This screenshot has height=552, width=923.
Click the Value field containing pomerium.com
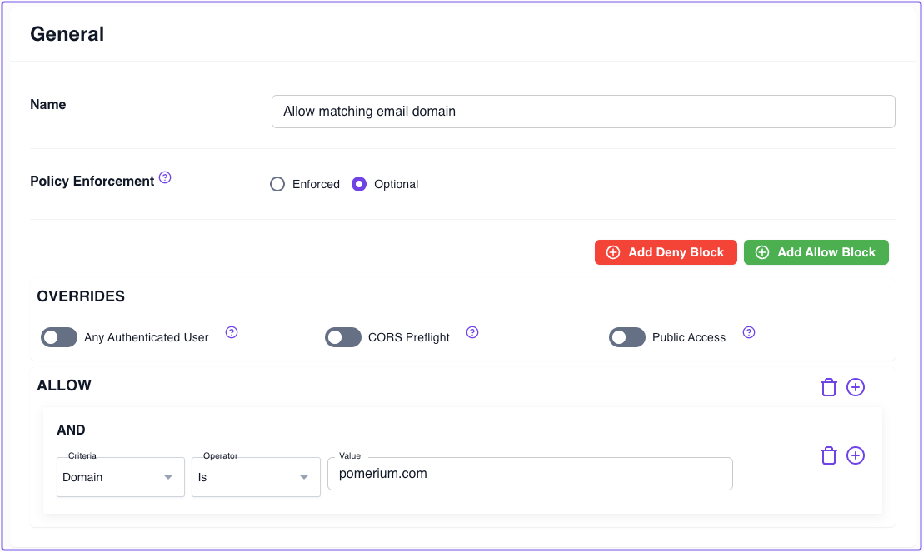(x=530, y=473)
